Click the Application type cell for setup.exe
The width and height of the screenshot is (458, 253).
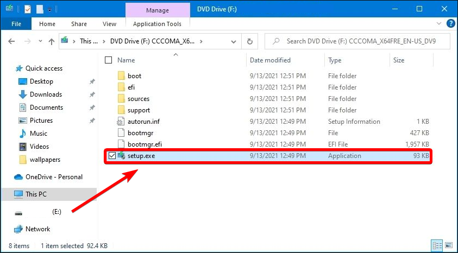pos(344,156)
